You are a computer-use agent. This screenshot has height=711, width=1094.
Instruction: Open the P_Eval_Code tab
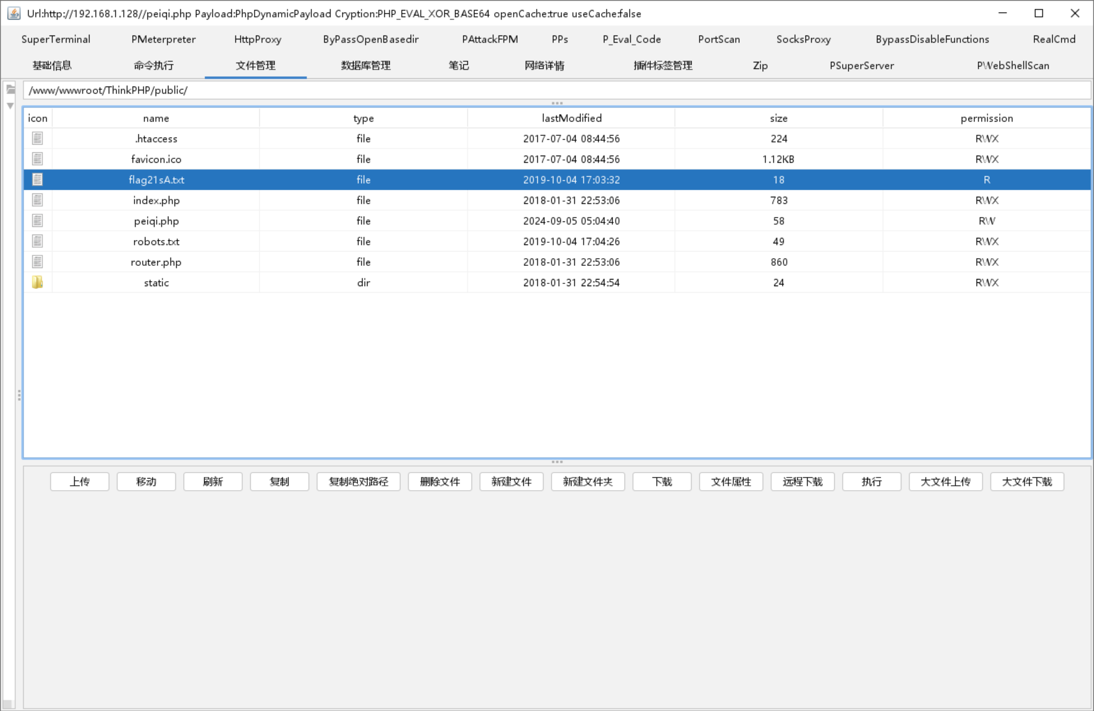632,39
